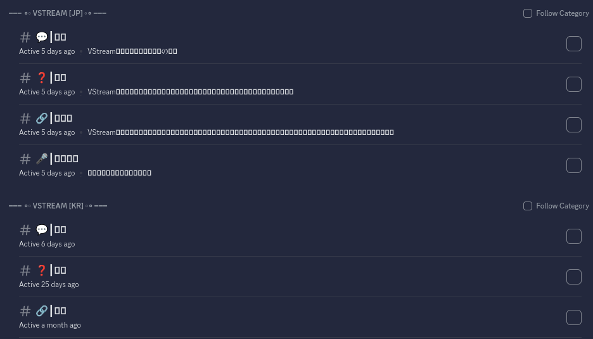Enable Follow Category for VSTREAM [JP]
This screenshot has width=593, height=339.
click(x=528, y=13)
